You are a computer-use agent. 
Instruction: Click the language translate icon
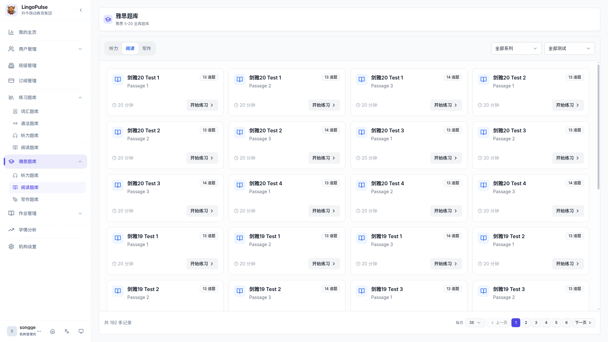tap(67, 331)
